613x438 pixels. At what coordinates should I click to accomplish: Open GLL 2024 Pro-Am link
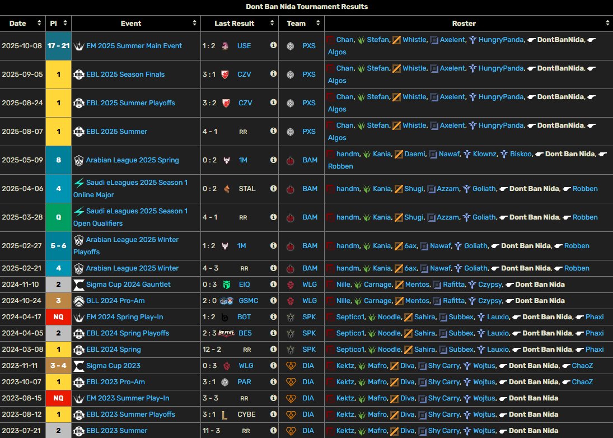[x=115, y=301]
